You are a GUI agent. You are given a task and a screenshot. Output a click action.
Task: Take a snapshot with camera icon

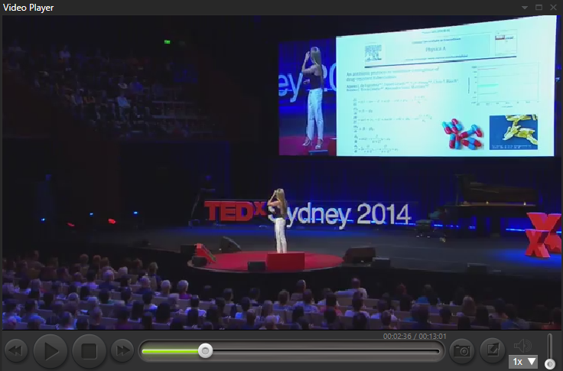(461, 351)
